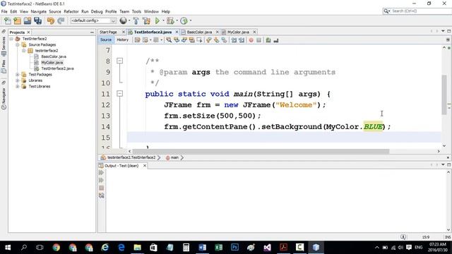Open browser selection dropdown arrow
Image resolution: width=452 pixels, height=254 pixels.
coord(129,20)
